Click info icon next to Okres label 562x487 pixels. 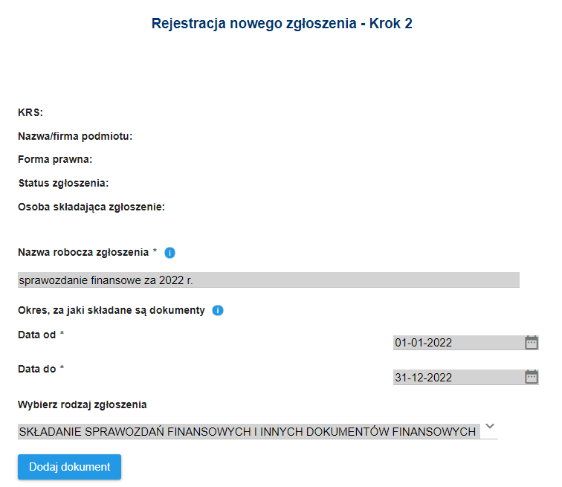pos(218,311)
